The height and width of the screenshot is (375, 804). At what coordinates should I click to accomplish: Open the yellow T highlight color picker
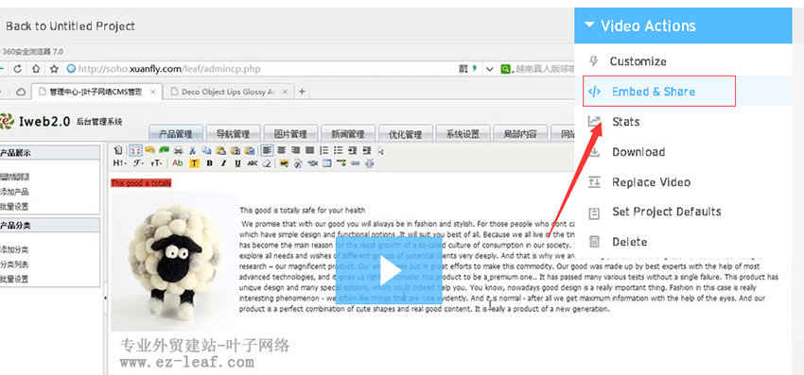point(194,163)
